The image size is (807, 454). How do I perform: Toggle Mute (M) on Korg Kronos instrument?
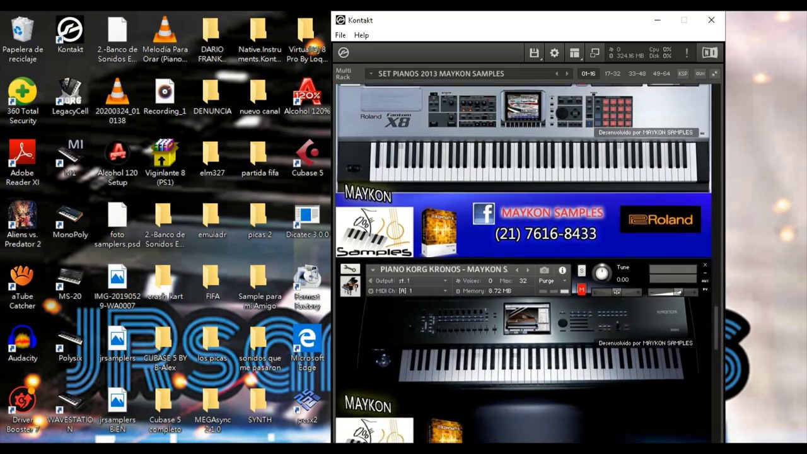(x=581, y=289)
